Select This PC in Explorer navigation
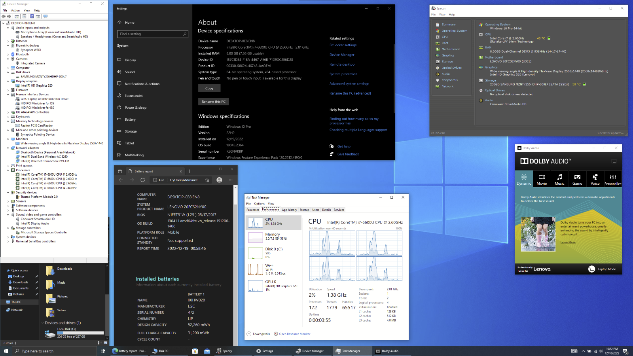Image resolution: width=633 pixels, height=356 pixels. pyautogui.click(x=16, y=302)
